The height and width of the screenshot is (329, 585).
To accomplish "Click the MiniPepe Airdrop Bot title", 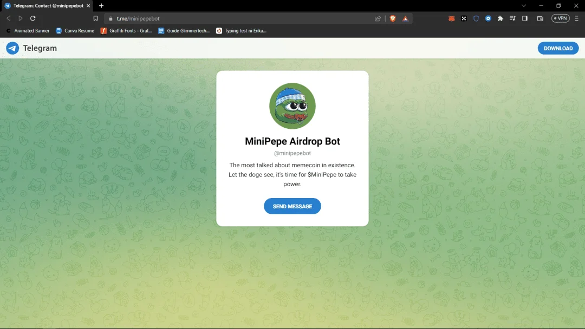I will tap(292, 141).
